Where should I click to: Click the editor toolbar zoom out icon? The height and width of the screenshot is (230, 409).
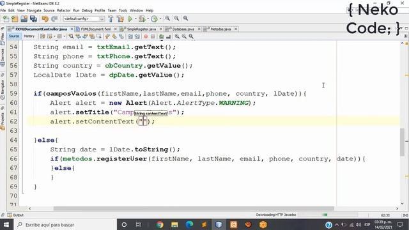pos(184,36)
